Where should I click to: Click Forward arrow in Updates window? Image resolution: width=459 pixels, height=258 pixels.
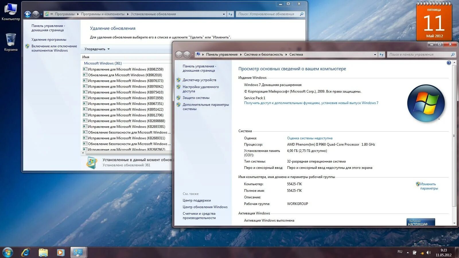click(x=36, y=14)
